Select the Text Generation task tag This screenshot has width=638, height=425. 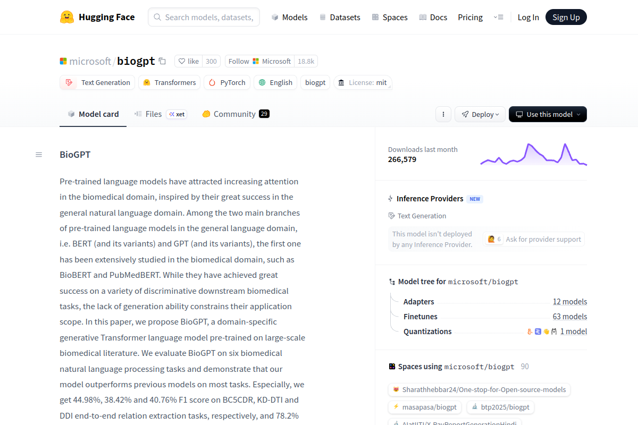[99, 82]
